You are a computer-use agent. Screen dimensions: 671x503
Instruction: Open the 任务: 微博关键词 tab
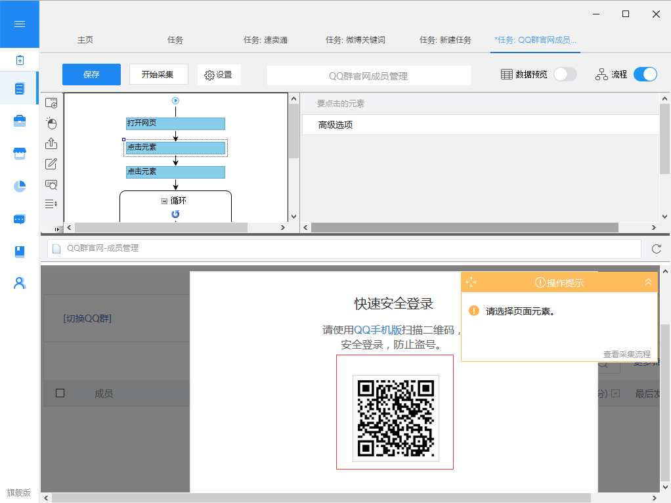(355, 40)
